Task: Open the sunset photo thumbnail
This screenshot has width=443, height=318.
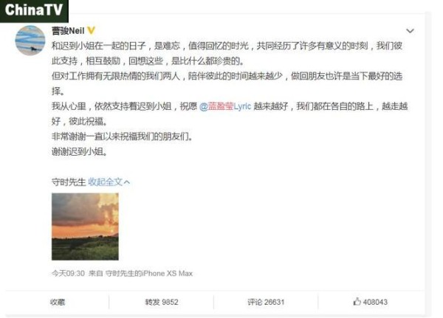Action: coord(85,227)
